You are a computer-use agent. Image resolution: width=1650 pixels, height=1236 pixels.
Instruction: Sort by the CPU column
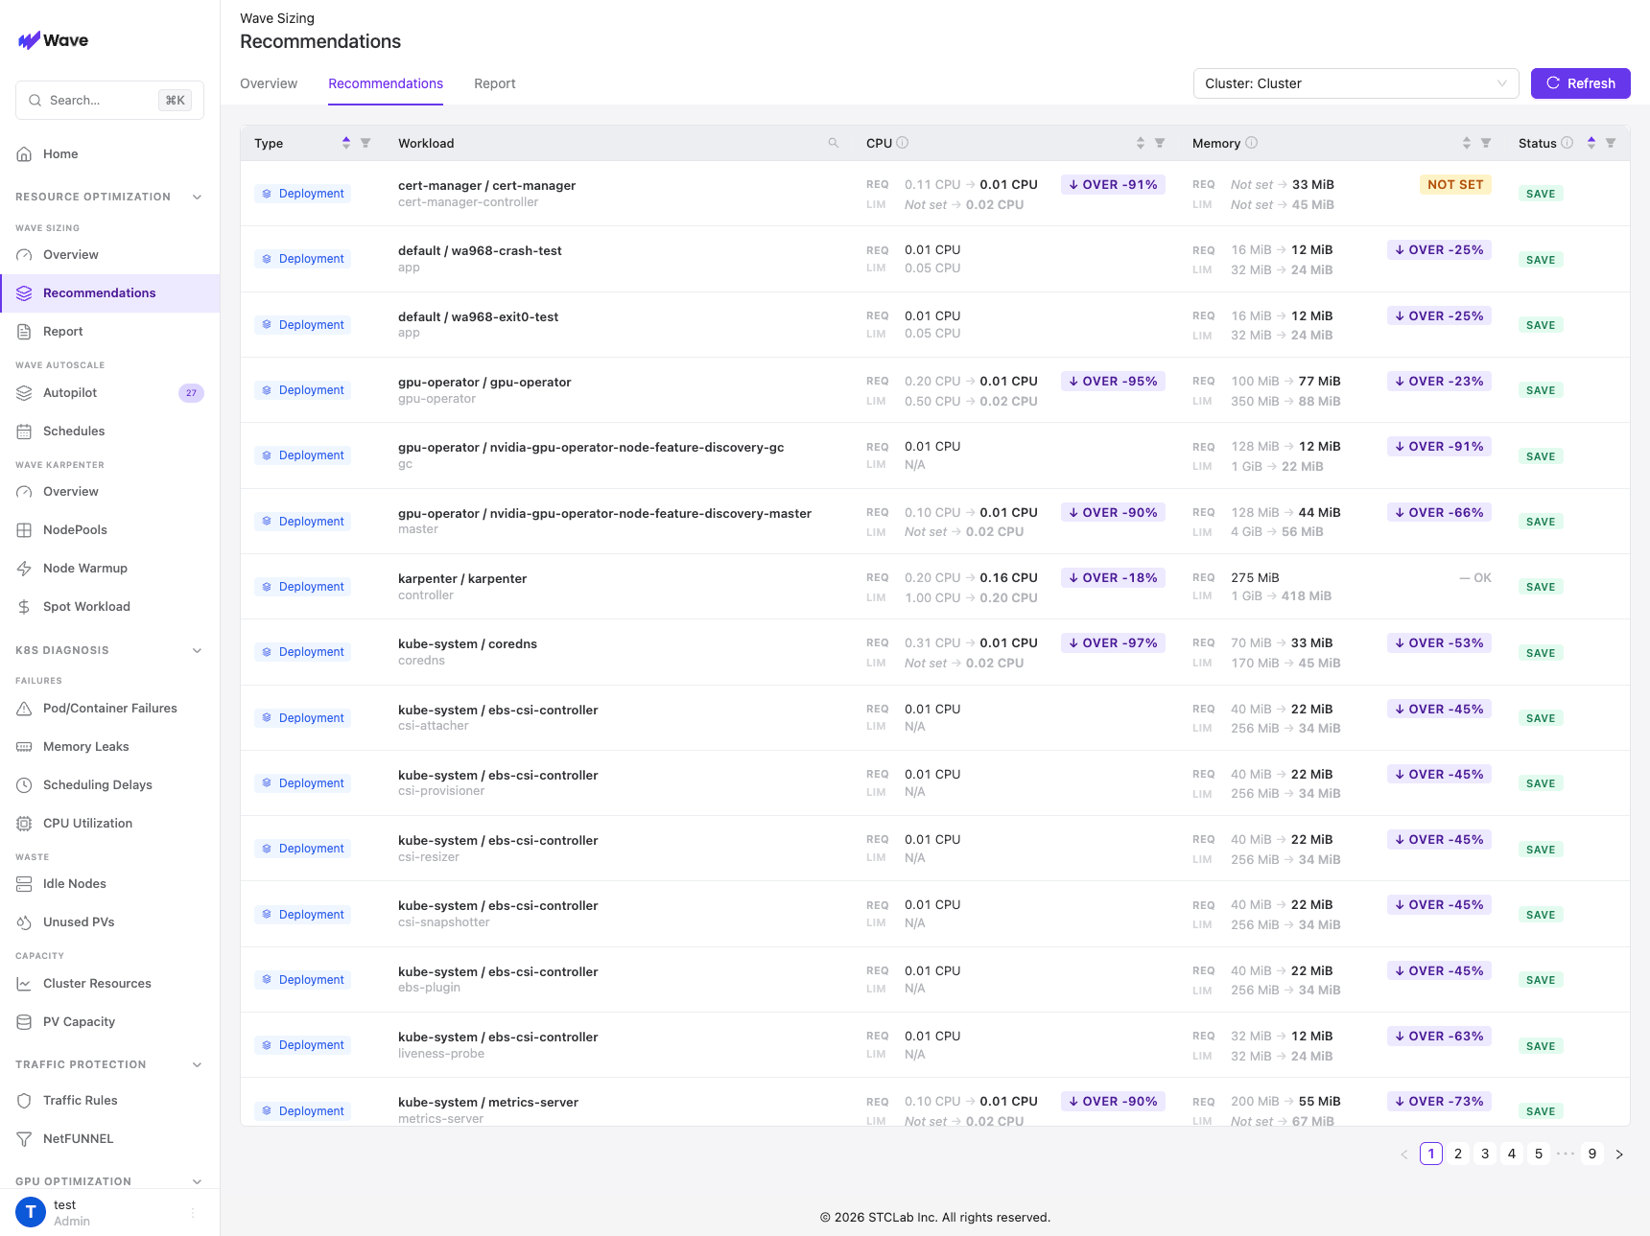pos(1141,143)
